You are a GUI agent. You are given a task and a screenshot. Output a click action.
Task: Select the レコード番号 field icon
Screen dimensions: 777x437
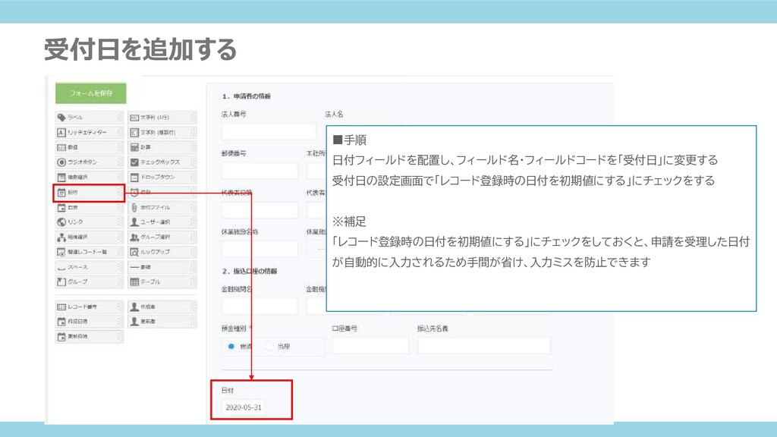pyautogui.click(x=61, y=307)
